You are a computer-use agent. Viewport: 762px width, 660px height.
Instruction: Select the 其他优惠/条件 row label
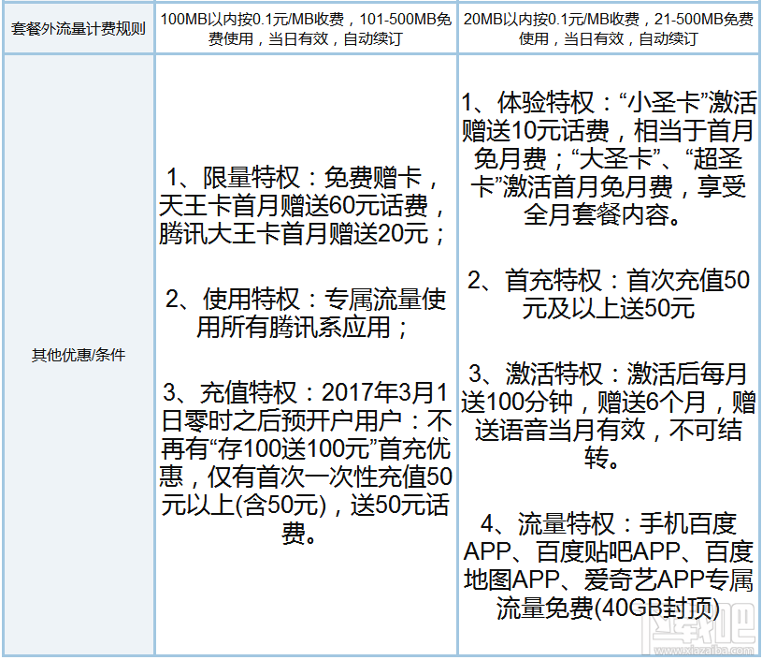pyautogui.click(x=78, y=356)
